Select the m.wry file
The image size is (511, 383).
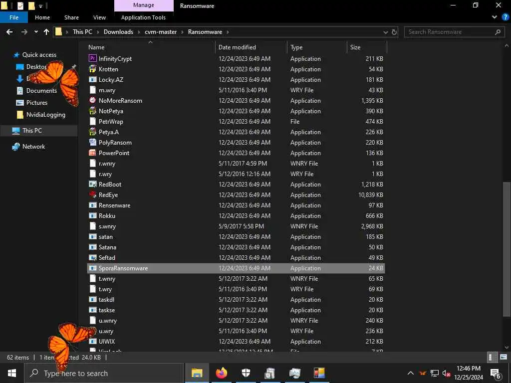point(236,90)
